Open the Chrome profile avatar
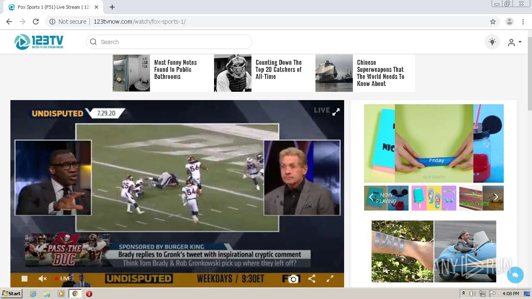Viewport: 532px width, 299px height. point(510,22)
